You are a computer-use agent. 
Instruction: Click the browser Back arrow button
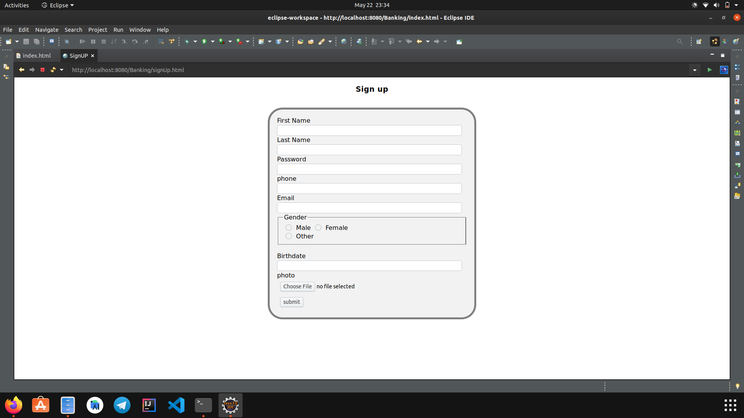click(22, 70)
